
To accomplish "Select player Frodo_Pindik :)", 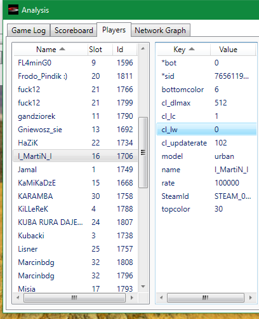I will point(76,76).
